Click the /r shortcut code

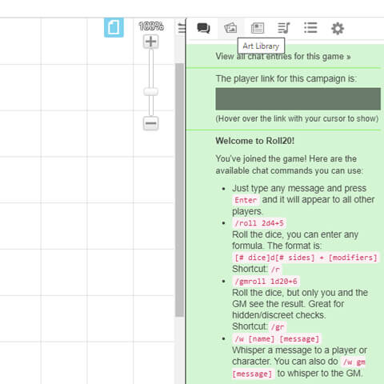pos(275,270)
